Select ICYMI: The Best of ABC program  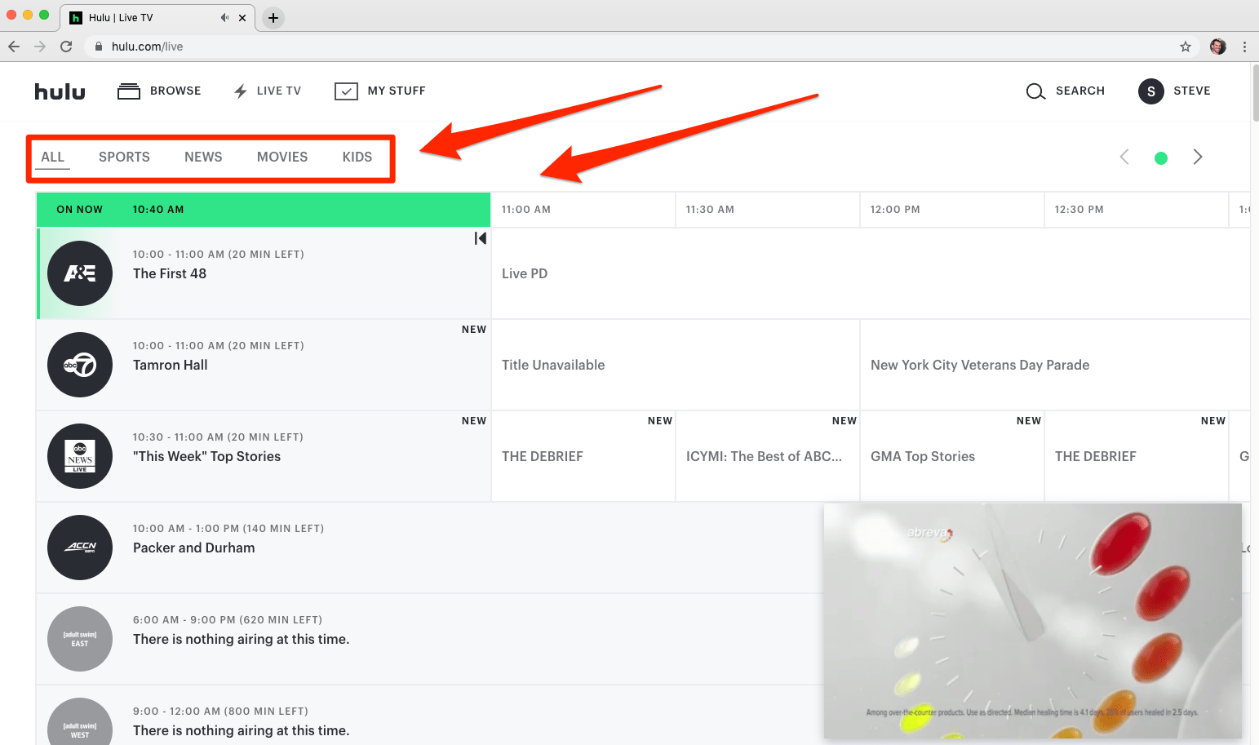click(x=768, y=456)
